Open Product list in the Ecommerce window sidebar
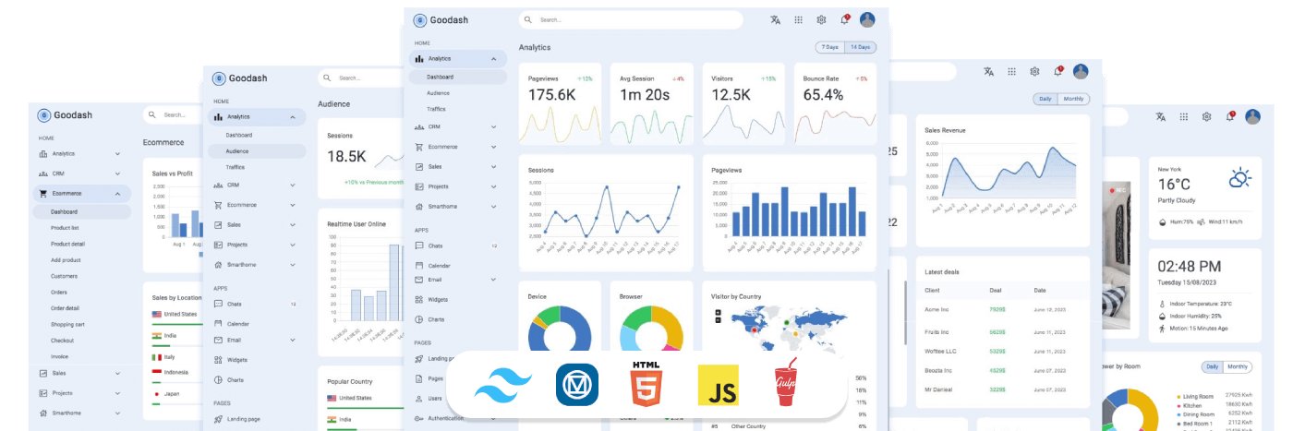Screen dimensions: 1293x431 pyautogui.click(x=65, y=228)
